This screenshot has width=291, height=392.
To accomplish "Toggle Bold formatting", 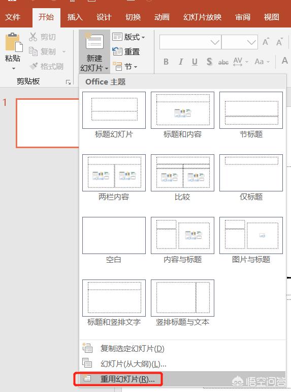I will (166, 62).
